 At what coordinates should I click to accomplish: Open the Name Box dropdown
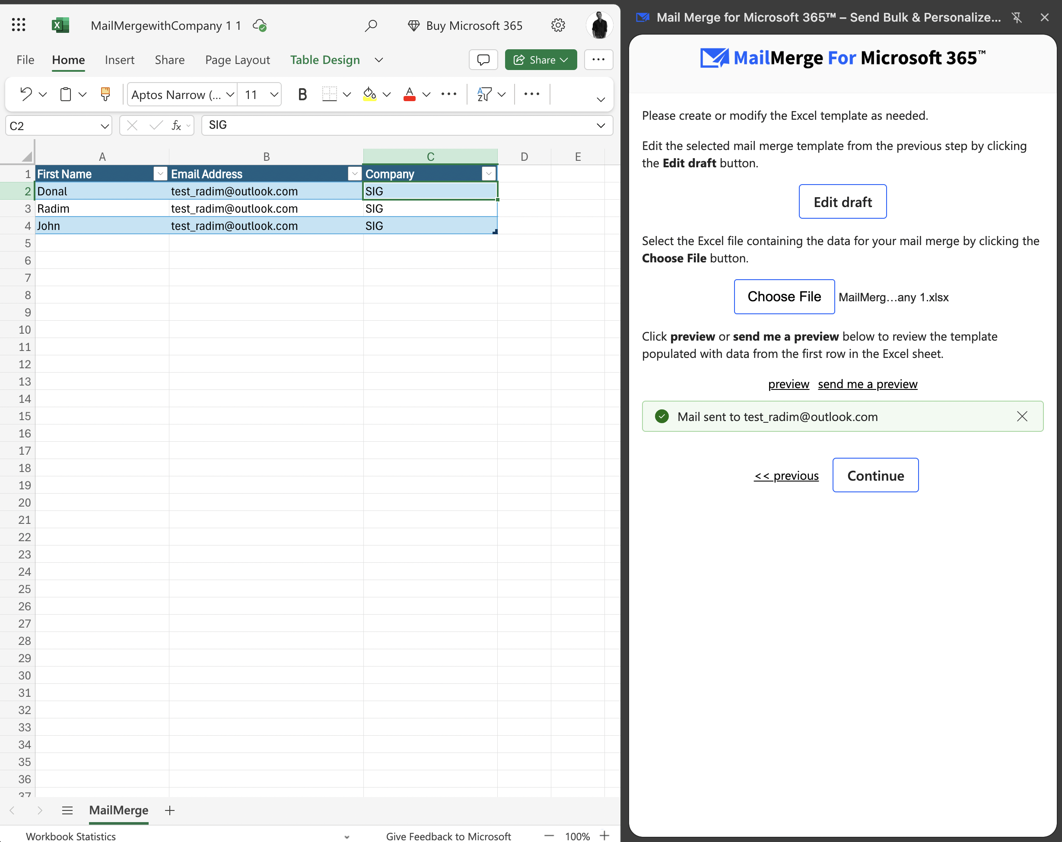click(x=105, y=126)
